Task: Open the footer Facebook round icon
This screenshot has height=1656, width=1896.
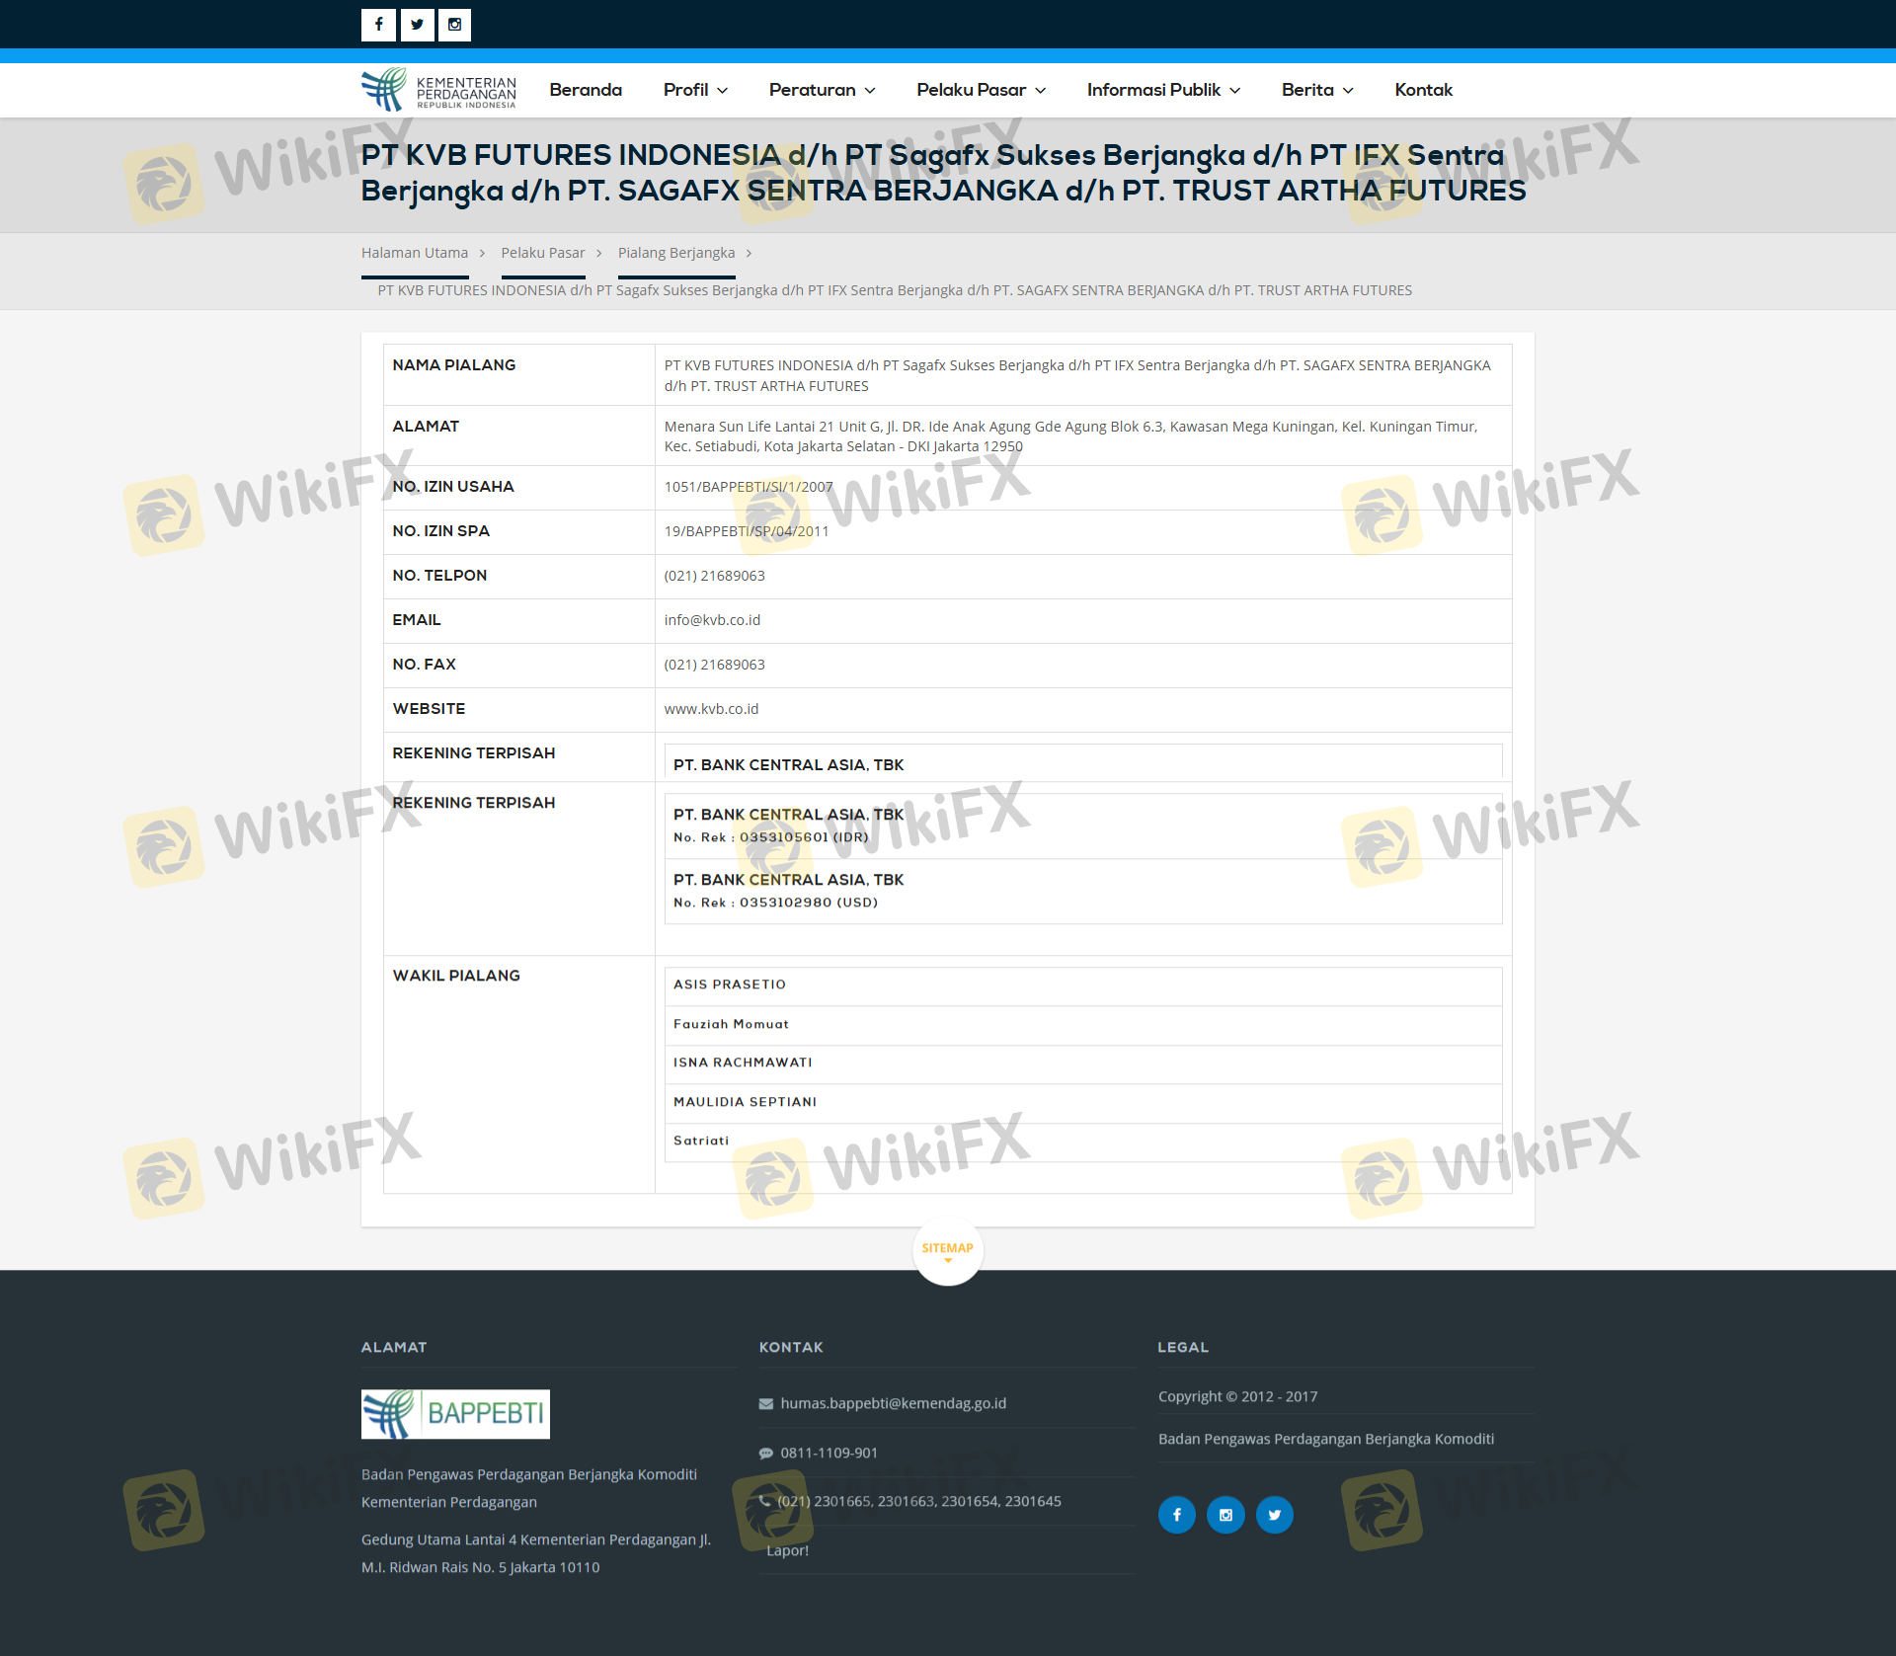Action: click(x=1176, y=1515)
